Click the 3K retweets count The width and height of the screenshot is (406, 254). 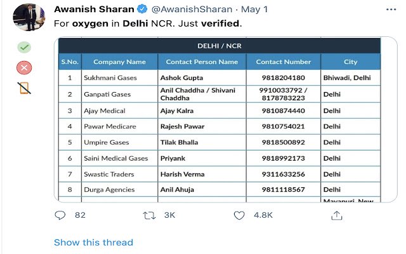tap(169, 215)
